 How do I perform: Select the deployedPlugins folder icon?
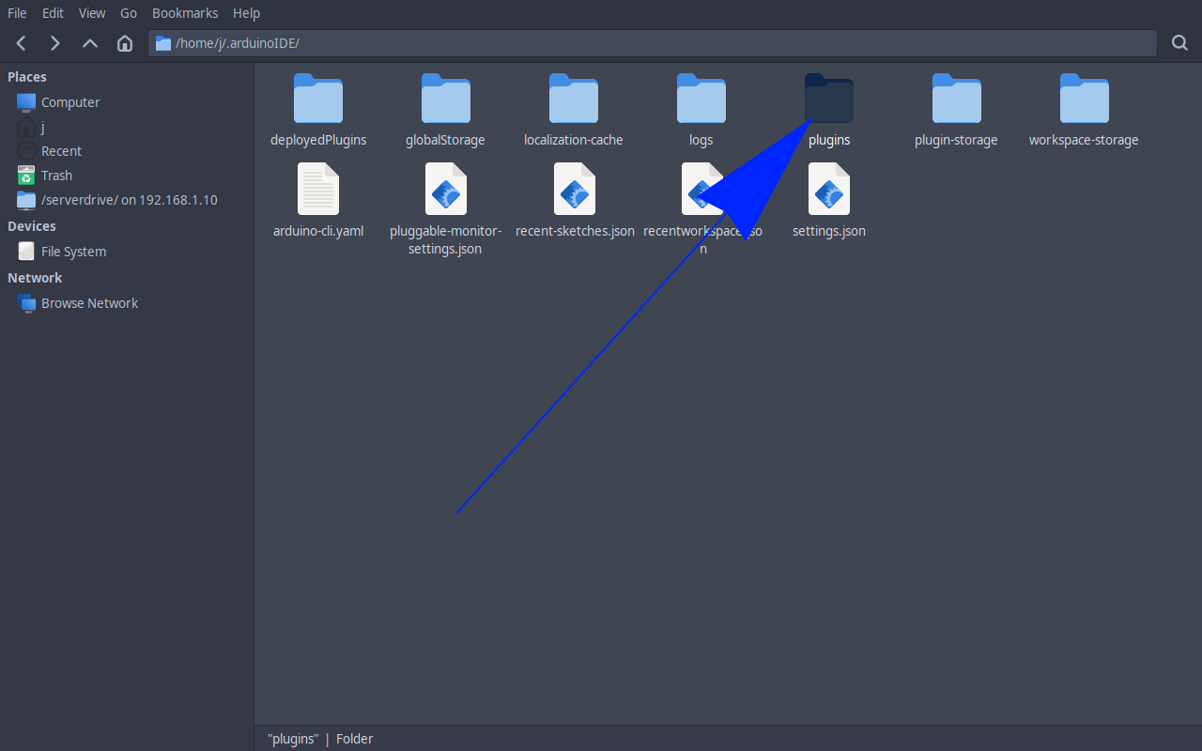coord(318,99)
